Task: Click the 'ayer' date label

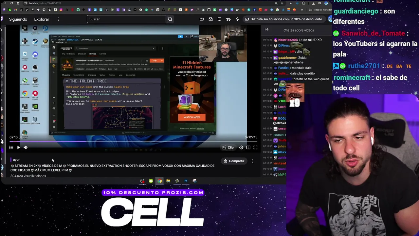Action: click(16, 160)
